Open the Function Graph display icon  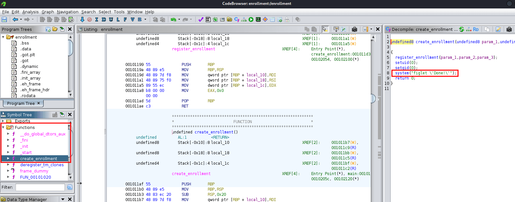(244, 19)
